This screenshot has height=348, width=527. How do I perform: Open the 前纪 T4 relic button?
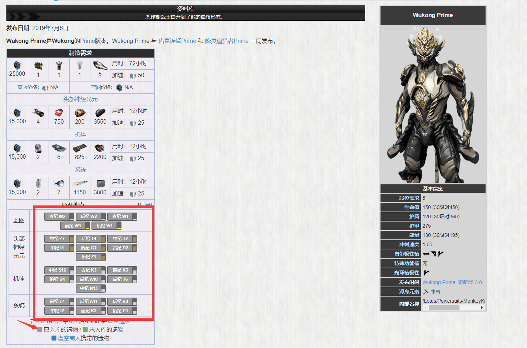point(59,302)
